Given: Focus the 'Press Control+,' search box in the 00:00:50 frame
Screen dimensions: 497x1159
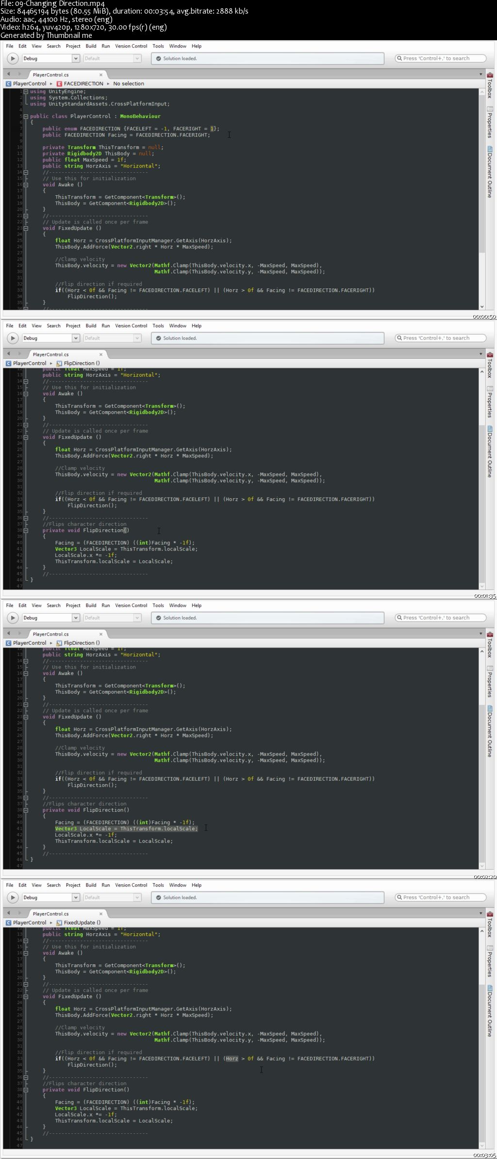Looking at the screenshot, I should 440,59.
